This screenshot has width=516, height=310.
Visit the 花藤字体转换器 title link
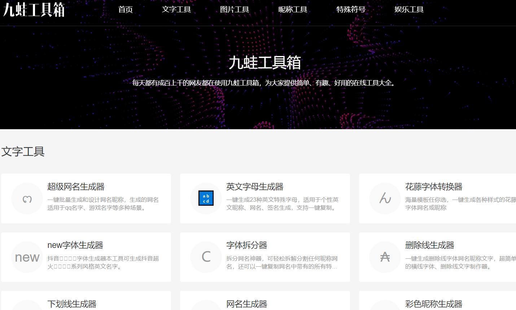tap(434, 187)
